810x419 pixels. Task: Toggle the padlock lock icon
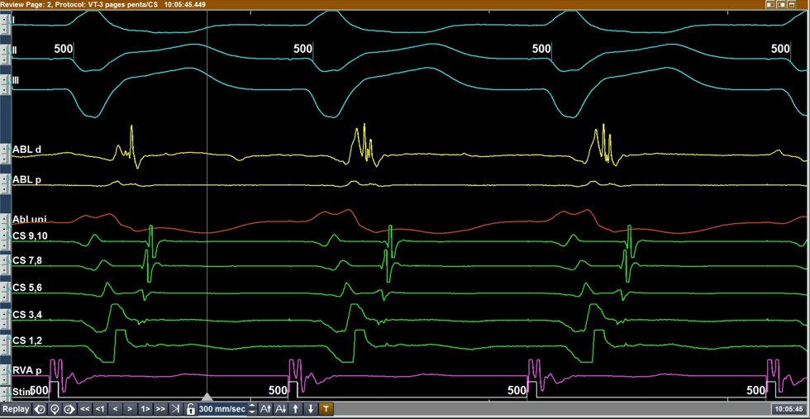pyautogui.click(x=191, y=409)
